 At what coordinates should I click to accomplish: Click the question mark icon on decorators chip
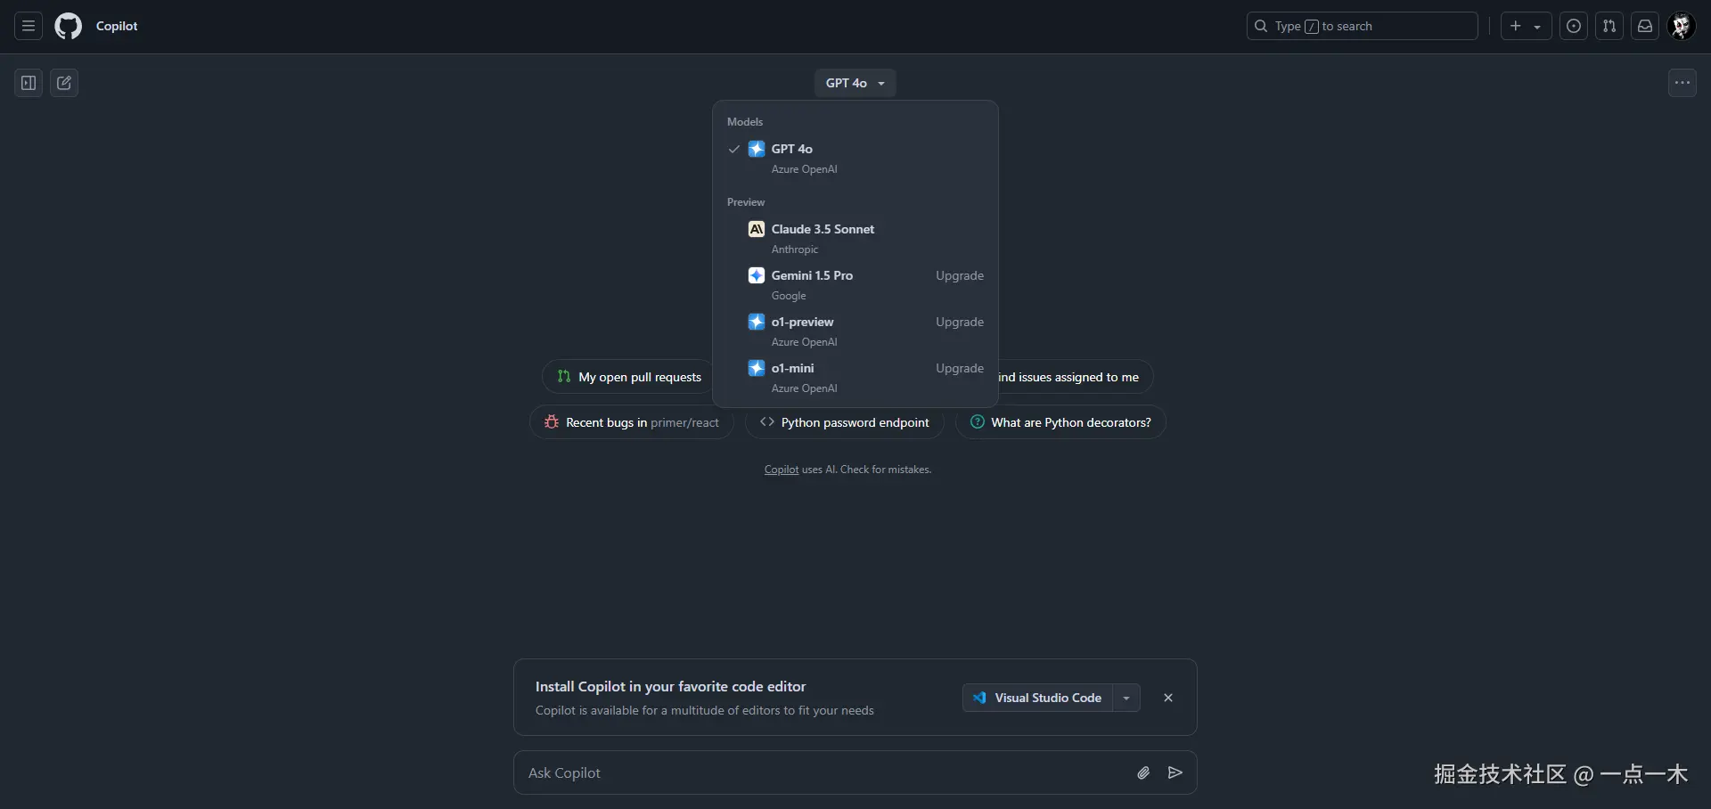click(978, 422)
